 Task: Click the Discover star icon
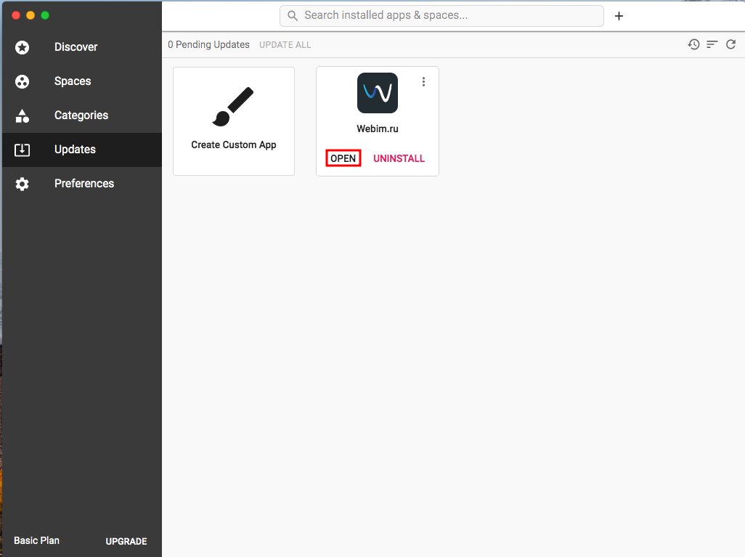click(23, 47)
